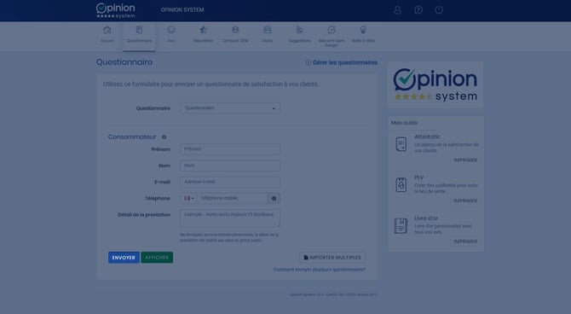The image size is (571, 314).
Task: Click the Opinion System header logo
Action: [x=115, y=10]
